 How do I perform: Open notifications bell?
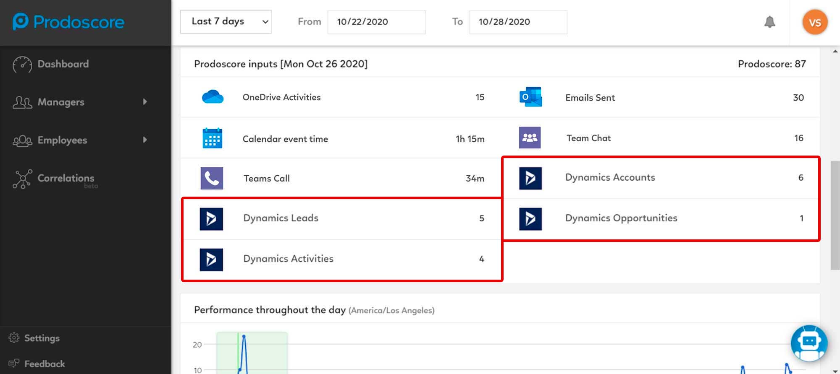[x=769, y=22]
